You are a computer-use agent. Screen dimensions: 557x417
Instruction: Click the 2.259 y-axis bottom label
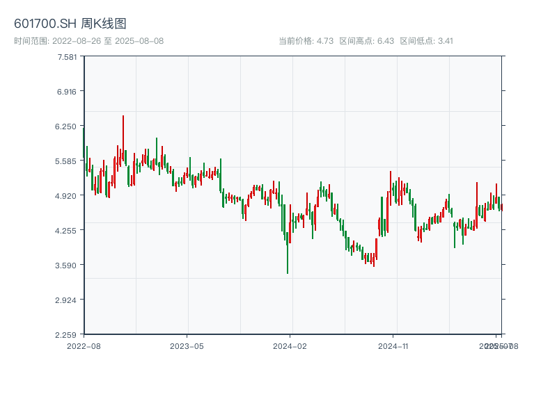(68, 335)
